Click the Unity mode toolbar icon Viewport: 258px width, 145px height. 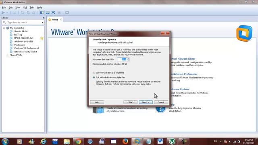click(x=59, y=12)
